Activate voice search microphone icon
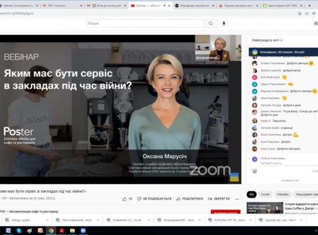This screenshot has width=318, height=235. click(224, 23)
